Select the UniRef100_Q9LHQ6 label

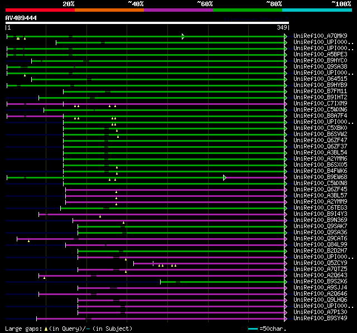[x=320, y=300]
